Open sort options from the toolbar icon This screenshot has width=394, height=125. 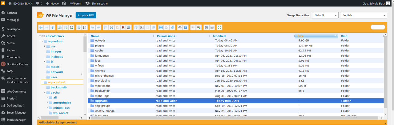point(212,27)
